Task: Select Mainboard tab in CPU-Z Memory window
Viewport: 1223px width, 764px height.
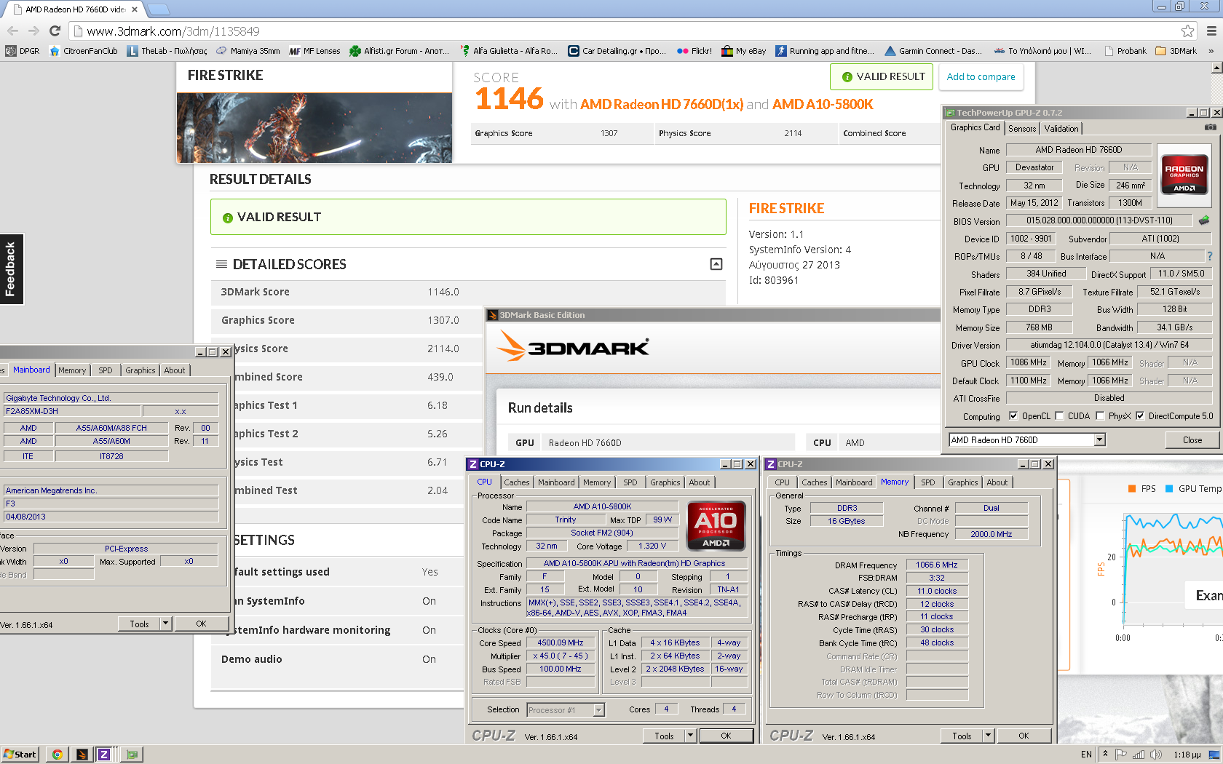Action: click(854, 482)
